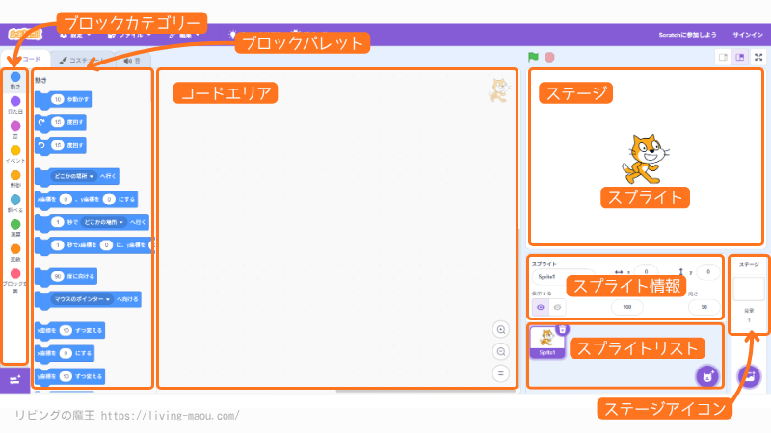
Task: Reset code area zoom with equals icon
Action: coord(500,372)
